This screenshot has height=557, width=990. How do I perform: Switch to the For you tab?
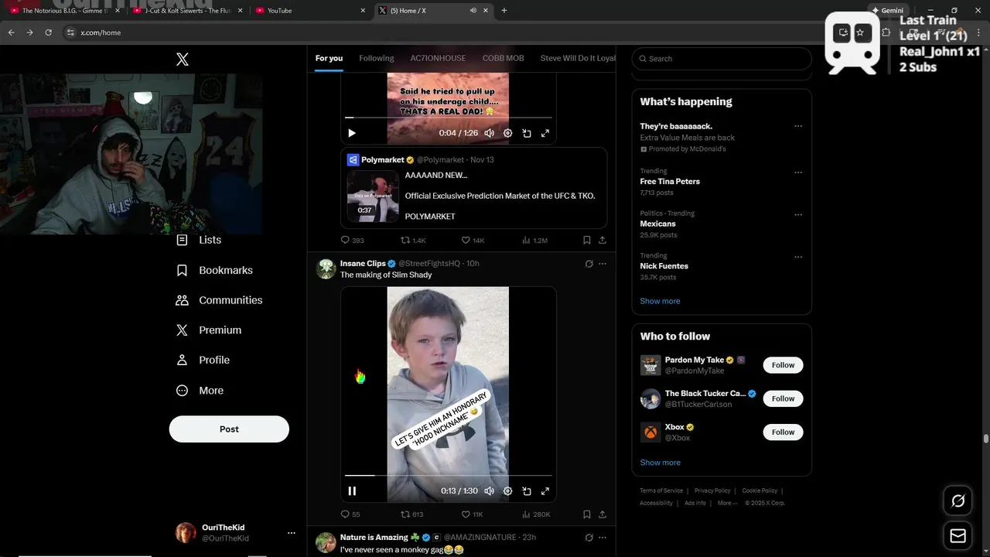click(x=329, y=58)
